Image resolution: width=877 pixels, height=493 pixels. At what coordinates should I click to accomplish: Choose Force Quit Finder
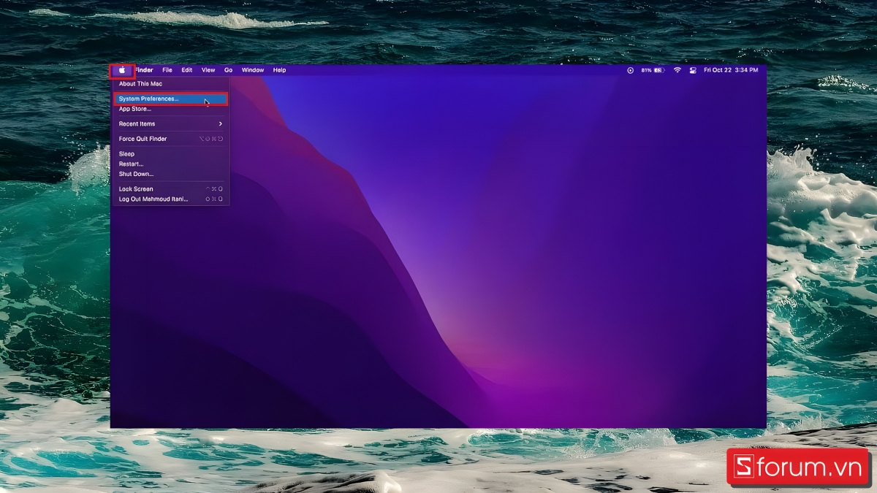pyautogui.click(x=170, y=139)
